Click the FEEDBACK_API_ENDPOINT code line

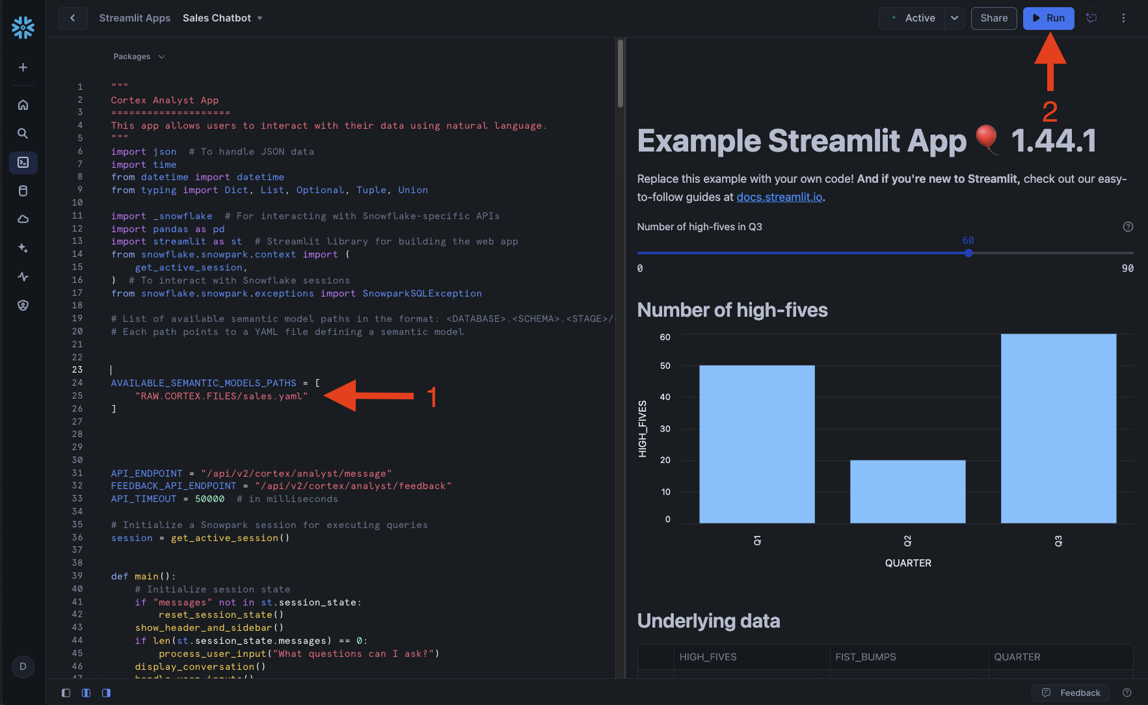tap(281, 486)
